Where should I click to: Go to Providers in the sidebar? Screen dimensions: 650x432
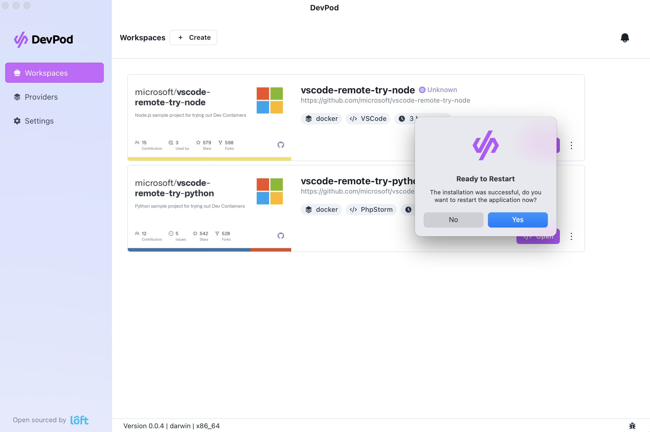(x=41, y=97)
